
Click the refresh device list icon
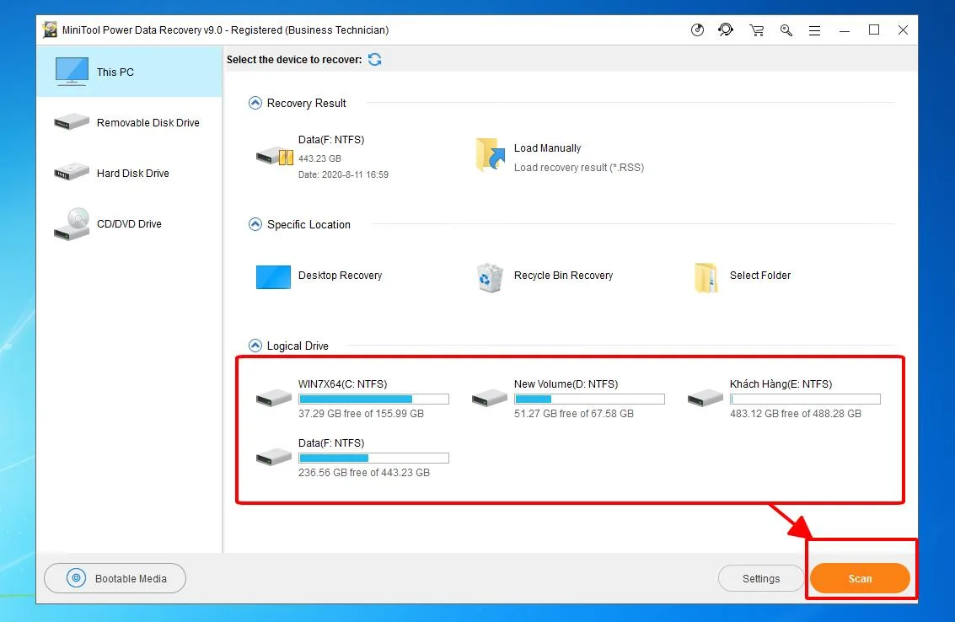coord(374,59)
